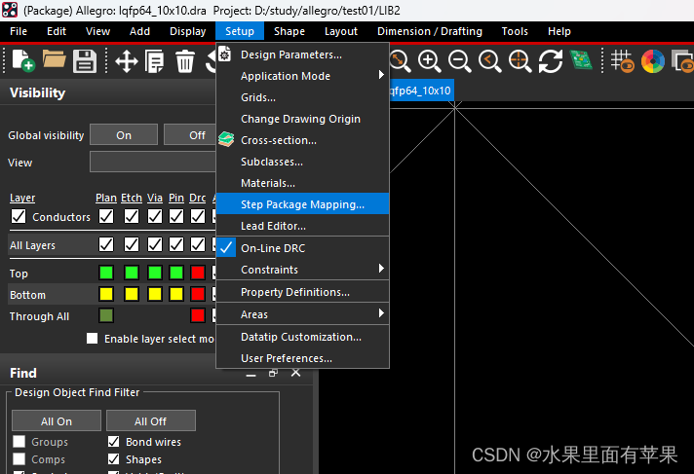This screenshot has width=694, height=474.
Task: Click the Copy tool icon
Action: [x=155, y=62]
